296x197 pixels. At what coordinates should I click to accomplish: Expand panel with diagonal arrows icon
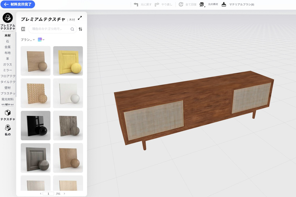(x=80, y=18)
